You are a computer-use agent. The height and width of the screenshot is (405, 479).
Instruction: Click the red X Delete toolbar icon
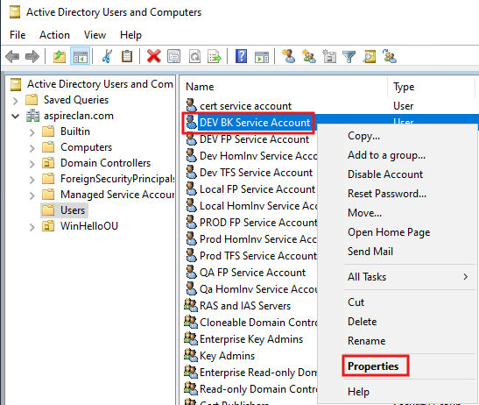pyautogui.click(x=153, y=56)
